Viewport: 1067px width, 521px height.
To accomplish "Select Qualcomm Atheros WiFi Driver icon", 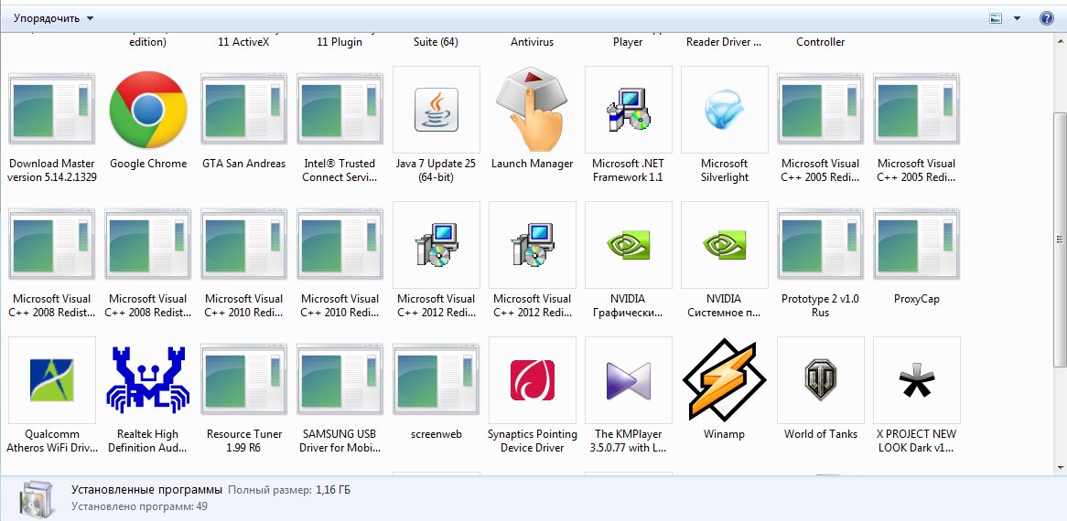I will point(52,379).
